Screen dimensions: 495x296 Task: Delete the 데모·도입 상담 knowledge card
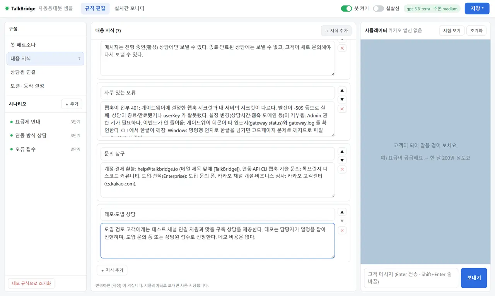[x=342, y=231]
